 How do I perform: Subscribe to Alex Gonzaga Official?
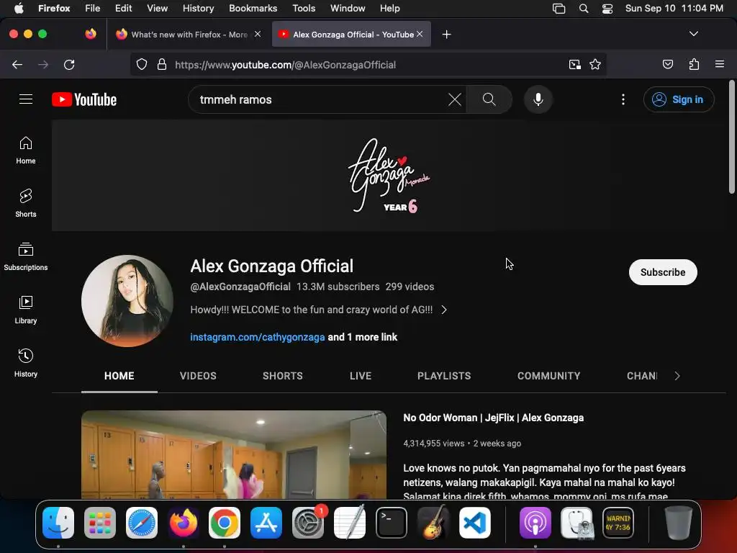click(663, 272)
